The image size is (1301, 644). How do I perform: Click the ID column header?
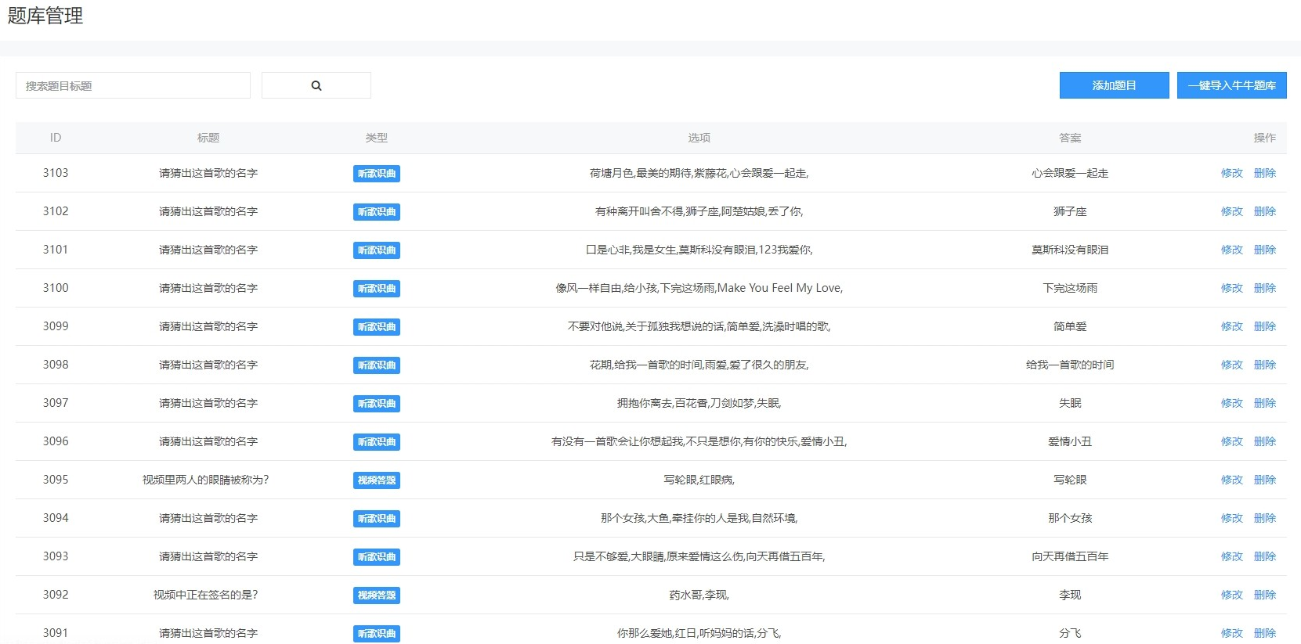56,138
